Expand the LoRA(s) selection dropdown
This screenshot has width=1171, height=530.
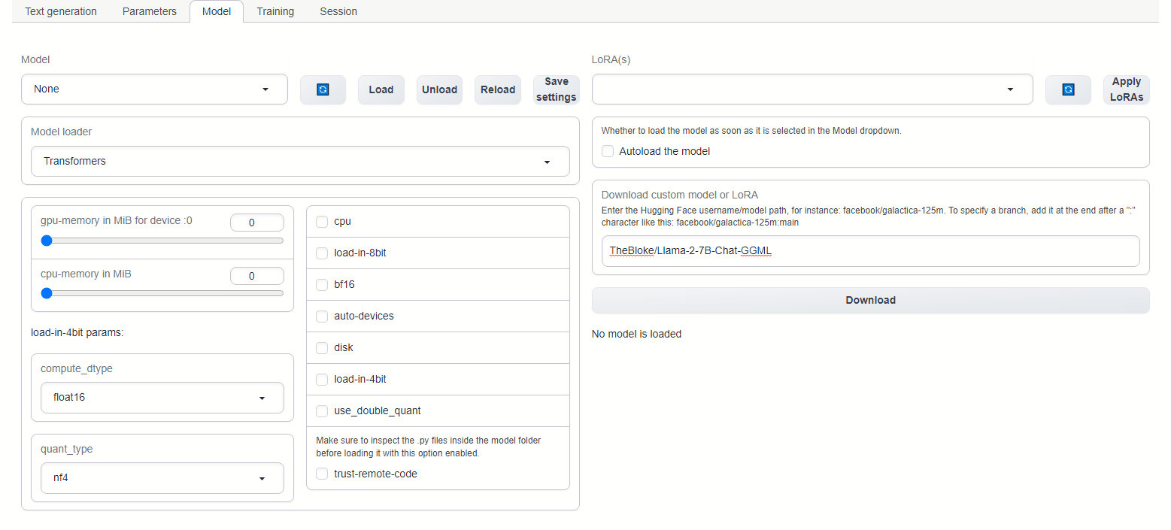click(x=812, y=89)
